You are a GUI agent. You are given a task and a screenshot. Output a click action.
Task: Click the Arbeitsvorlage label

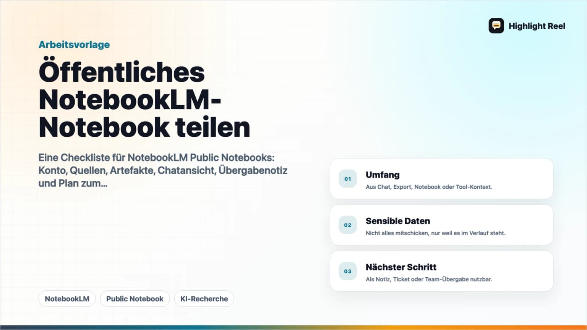click(x=74, y=45)
